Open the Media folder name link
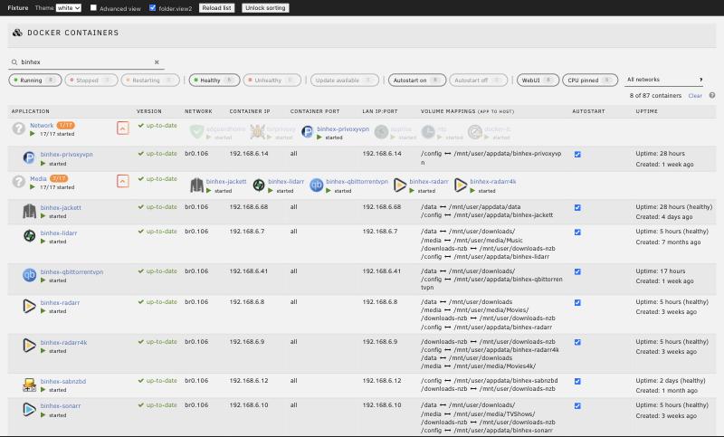 (38, 178)
